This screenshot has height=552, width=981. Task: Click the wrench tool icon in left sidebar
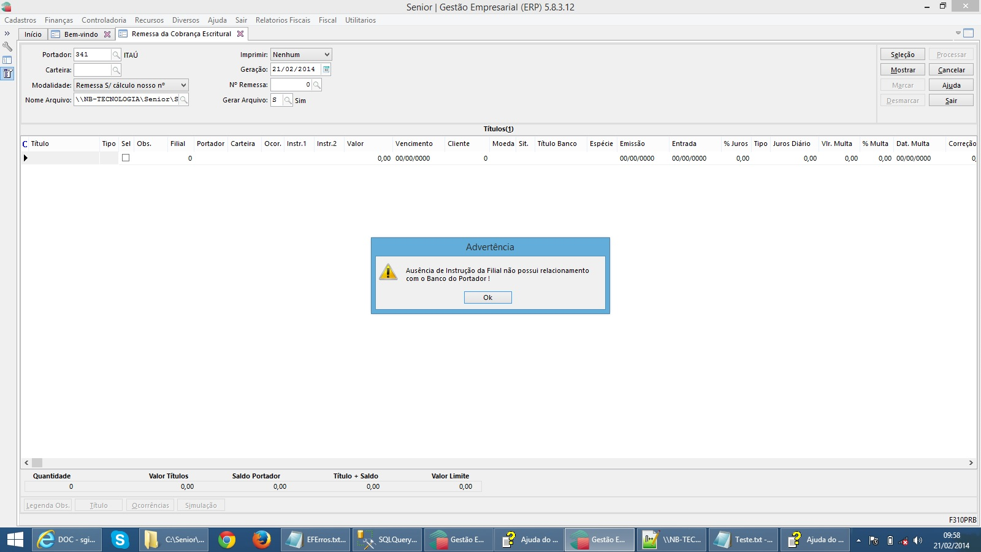click(x=7, y=47)
